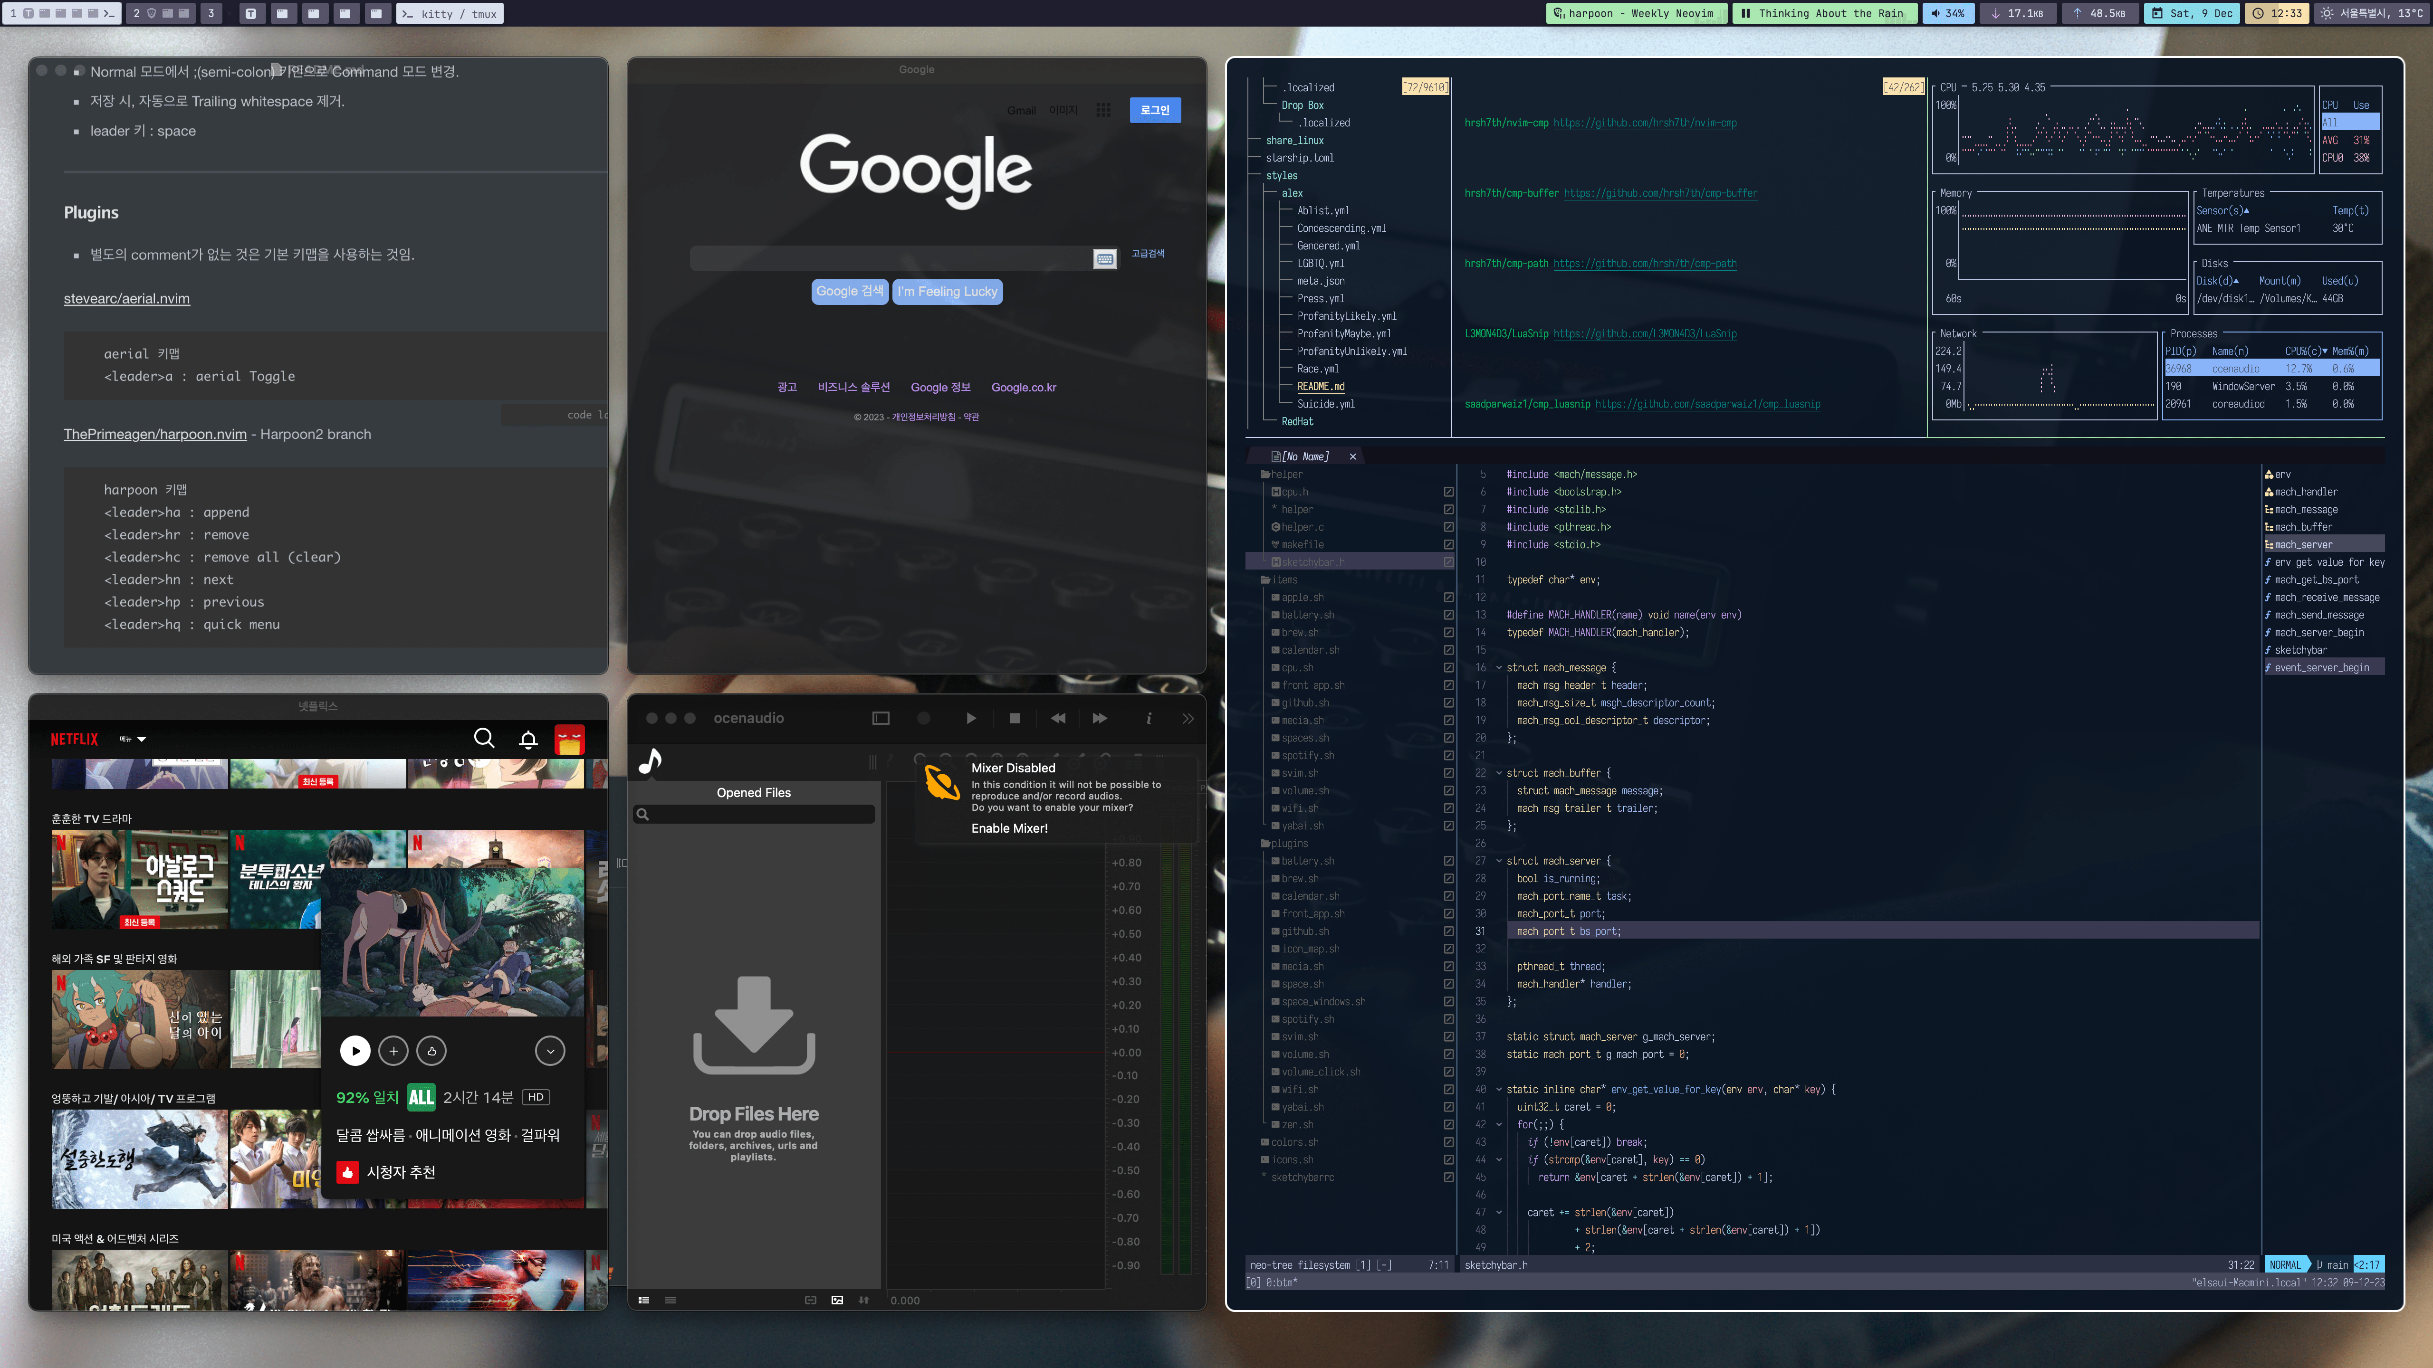
Task: Open Google apps grid icon
Action: 1103,111
